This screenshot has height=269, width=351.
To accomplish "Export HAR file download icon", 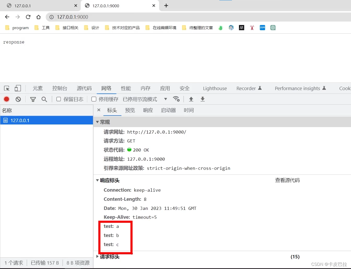I will click(x=203, y=99).
